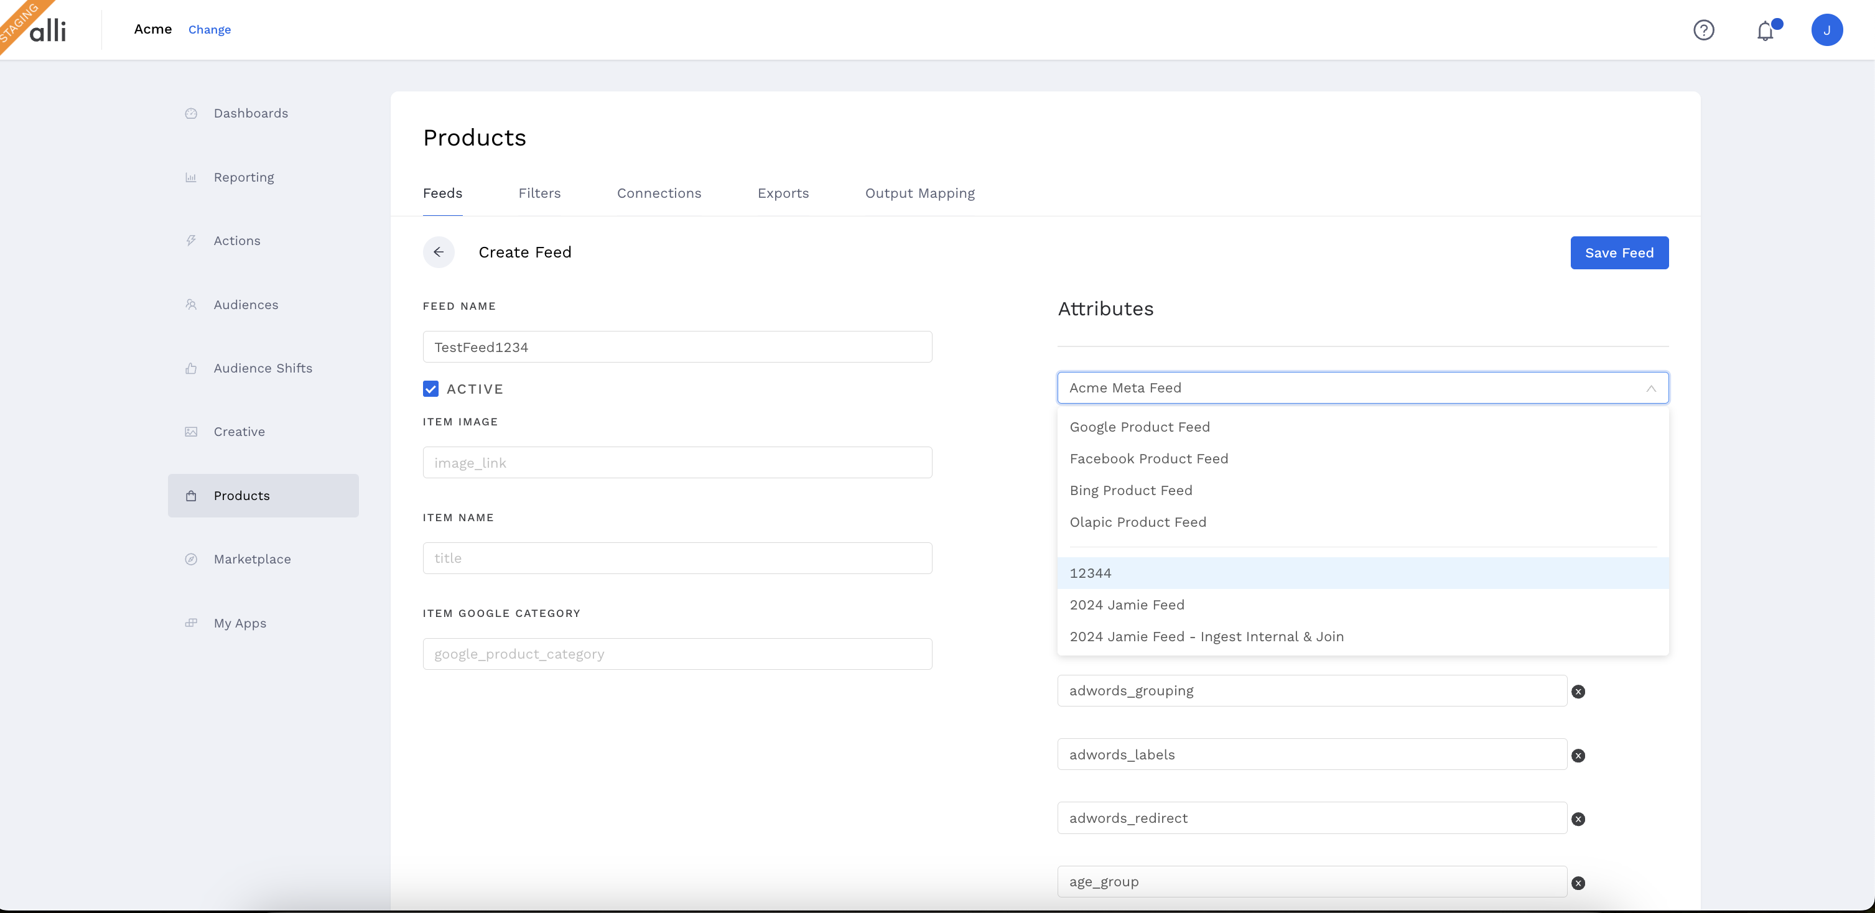Click the adwords_labels attribute field
The image size is (1875, 913).
[x=1311, y=754]
